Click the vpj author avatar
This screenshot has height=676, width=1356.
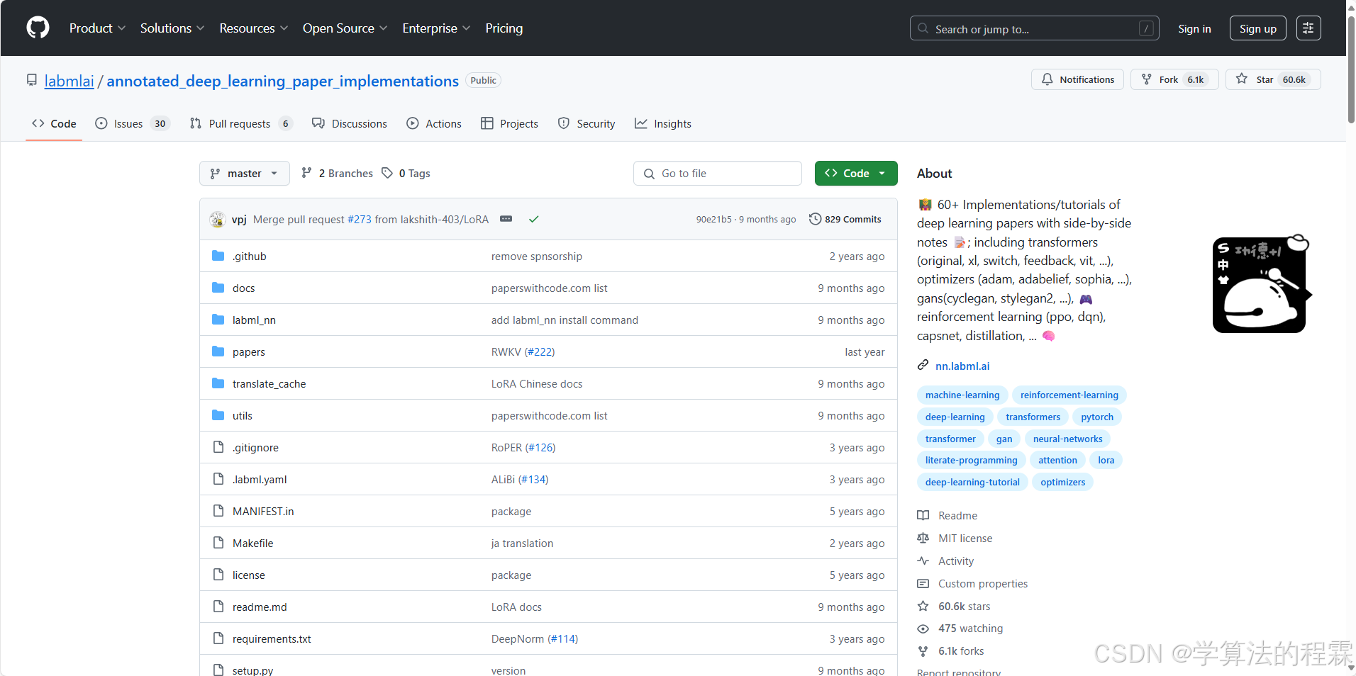point(218,220)
